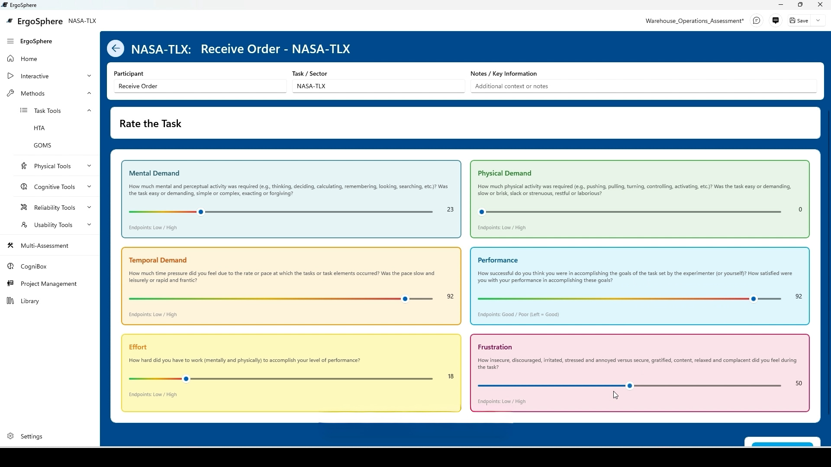This screenshot has height=467, width=831.
Task: Open the HTA task tool
Action: click(39, 128)
